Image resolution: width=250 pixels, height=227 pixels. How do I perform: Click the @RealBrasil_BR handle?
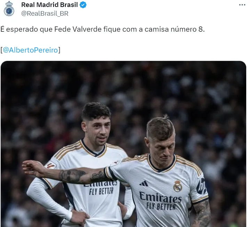point(45,14)
